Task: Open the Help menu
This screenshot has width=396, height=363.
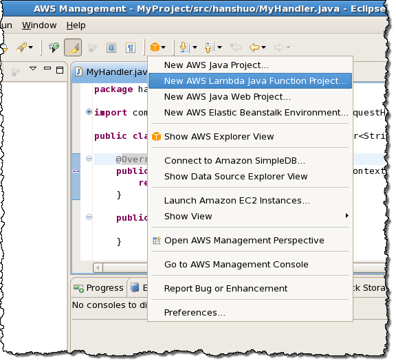Action: pyautogui.click(x=76, y=25)
